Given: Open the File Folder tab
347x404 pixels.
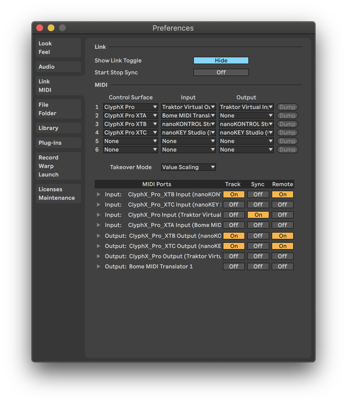Looking at the screenshot, I should [x=58, y=109].
